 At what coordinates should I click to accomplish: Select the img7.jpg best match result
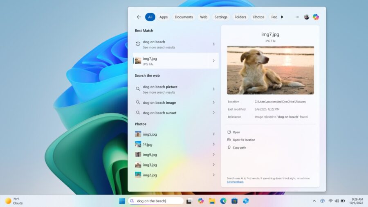(175, 61)
